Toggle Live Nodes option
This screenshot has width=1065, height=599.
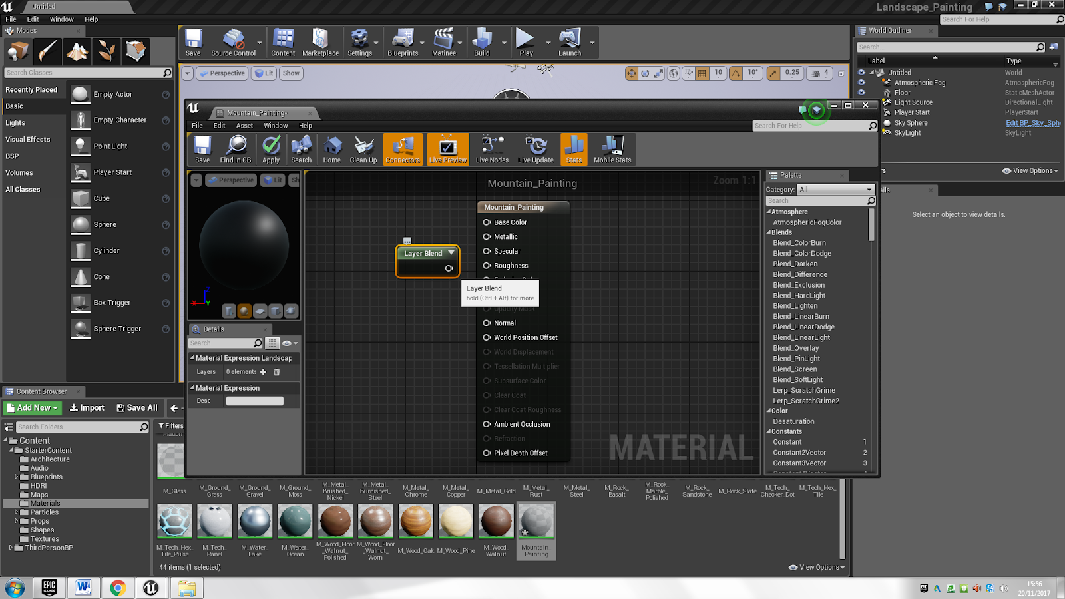pyautogui.click(x=492, y=149)
